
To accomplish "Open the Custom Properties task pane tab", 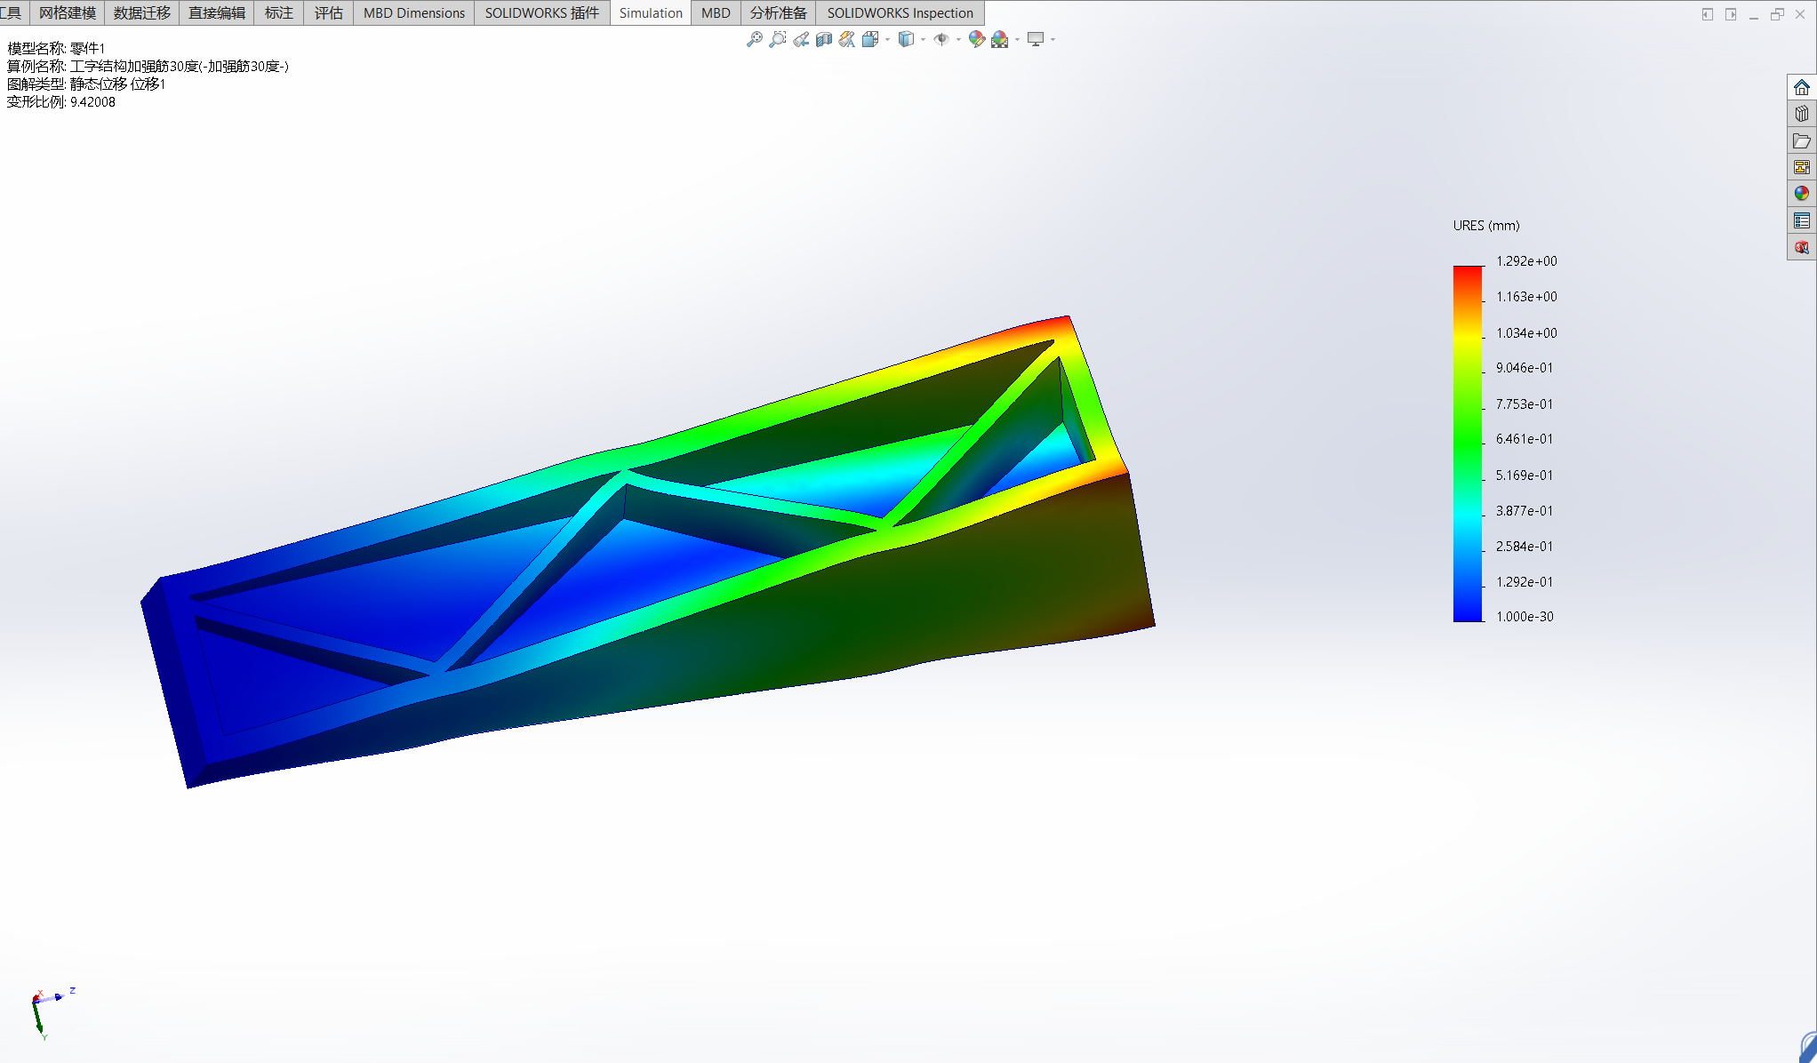I will (1802, 220).
